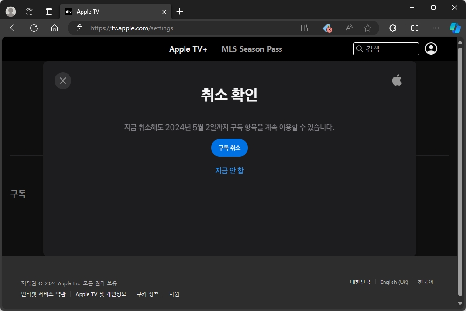This screenshot has width=466, height=311.
Task: Refresh the tv.apple.com page
Action: pyautogui.click(x=34, y=28)
